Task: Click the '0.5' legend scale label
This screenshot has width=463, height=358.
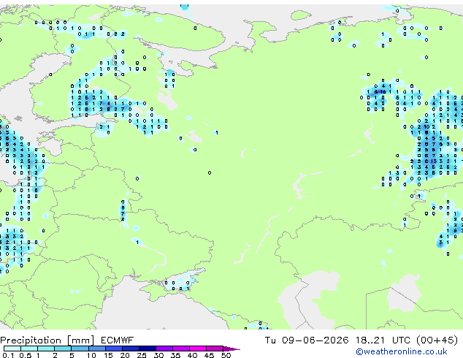Action: coord(25,355)
